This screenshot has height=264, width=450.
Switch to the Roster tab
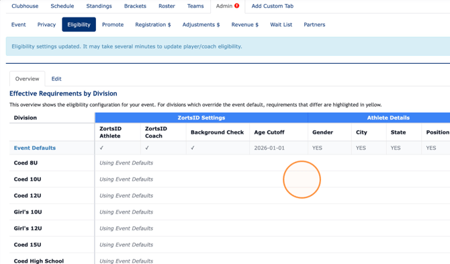(x=167, y=6)
